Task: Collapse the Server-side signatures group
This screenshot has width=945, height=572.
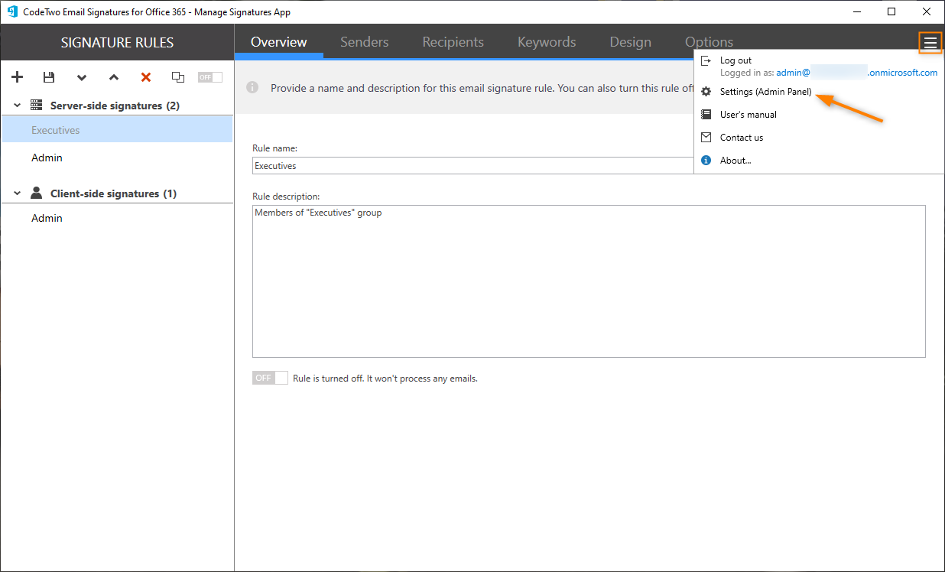Action: pos(17,105)
